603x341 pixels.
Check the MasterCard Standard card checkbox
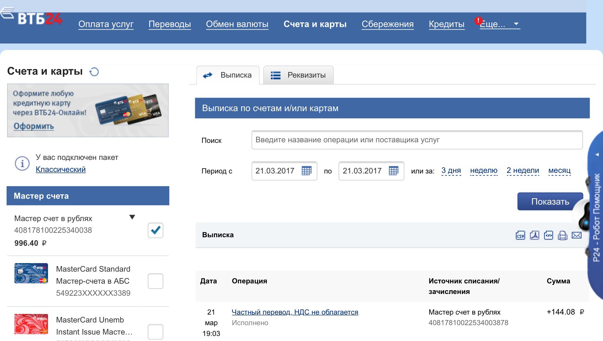[x=155, y=281]
